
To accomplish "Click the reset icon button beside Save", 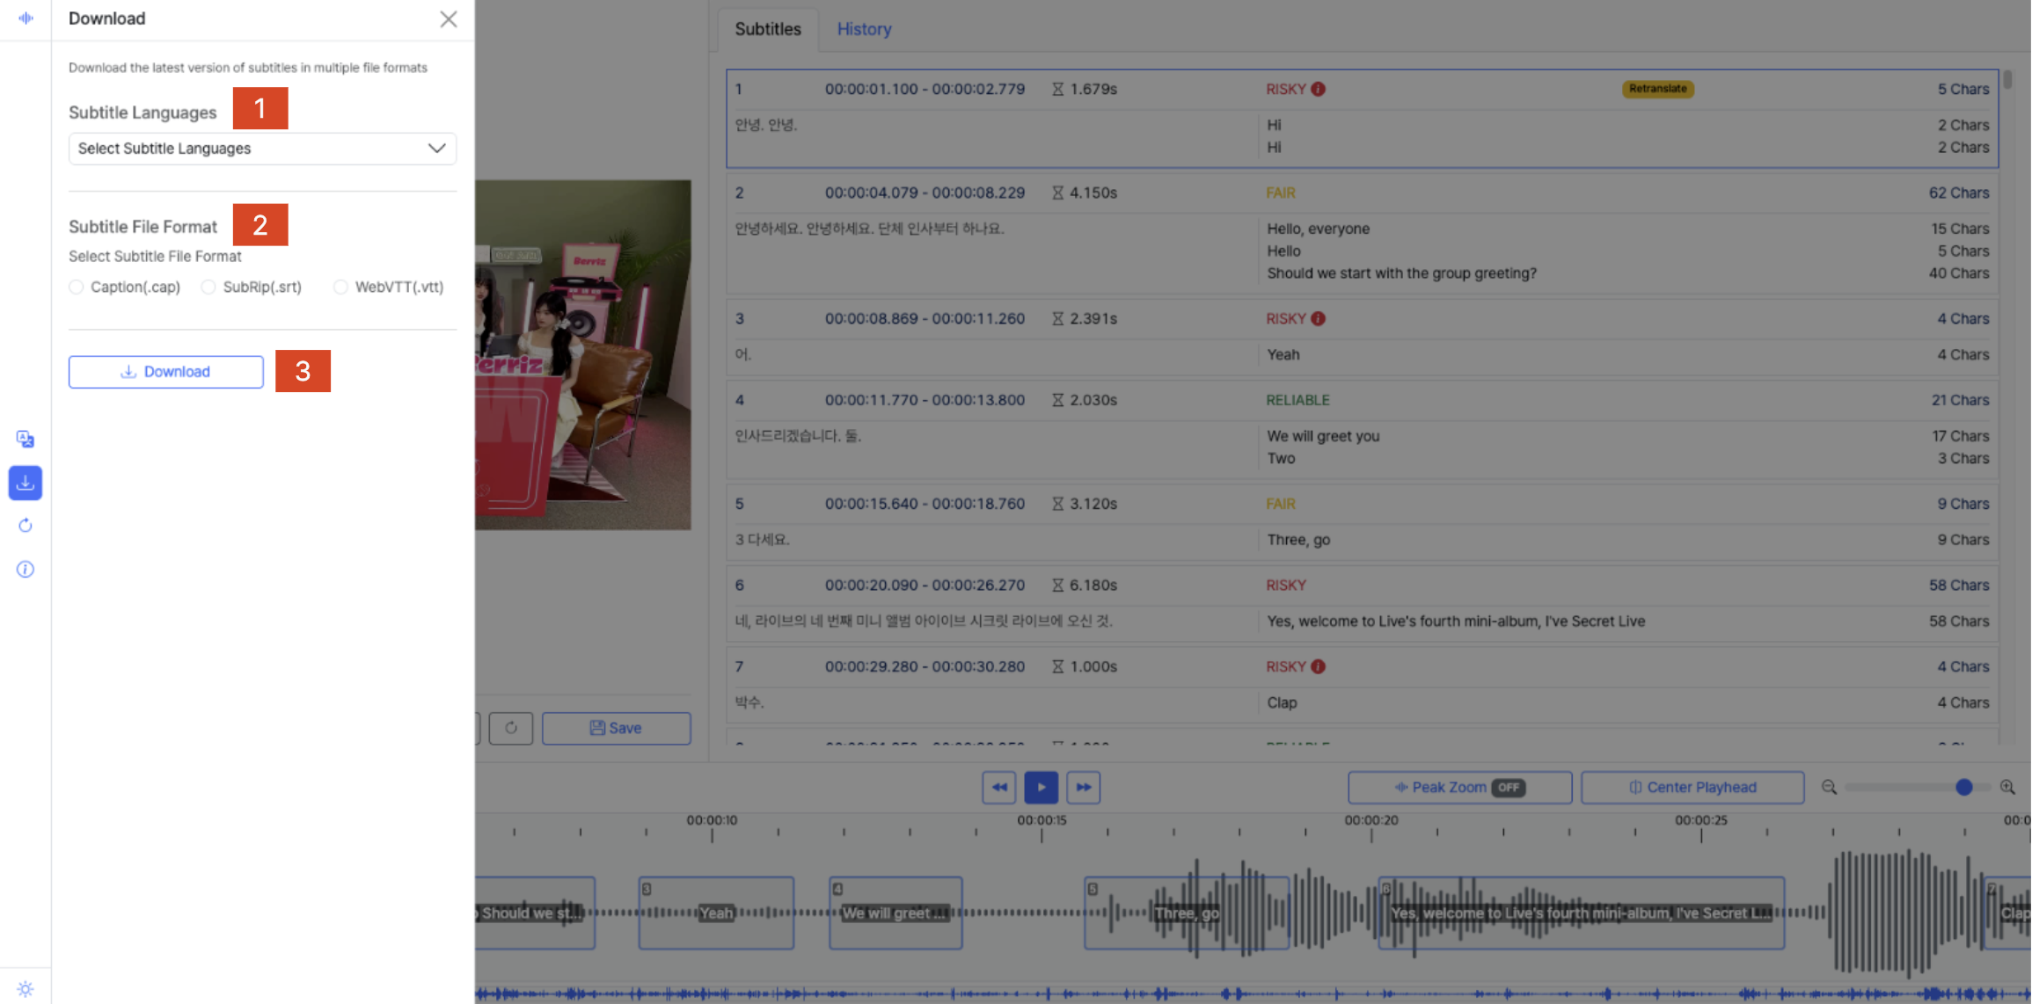I will 511,728.
